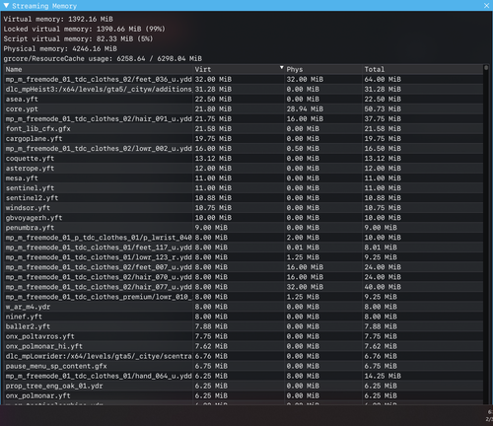This screenshot has height=426, width=493.
Task: Select the gbvoyagerh.yft row
Action: coord(244,218)
